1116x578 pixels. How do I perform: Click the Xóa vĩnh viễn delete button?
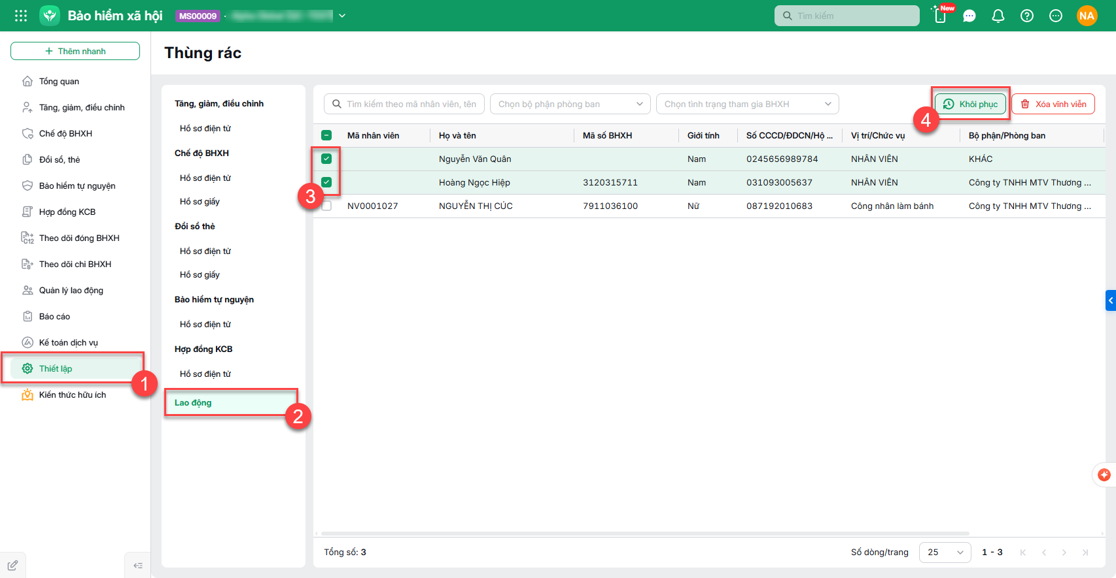pyautogui.click(x=1053, y=104)
